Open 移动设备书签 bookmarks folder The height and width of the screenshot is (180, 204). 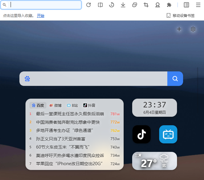point(181,16)
